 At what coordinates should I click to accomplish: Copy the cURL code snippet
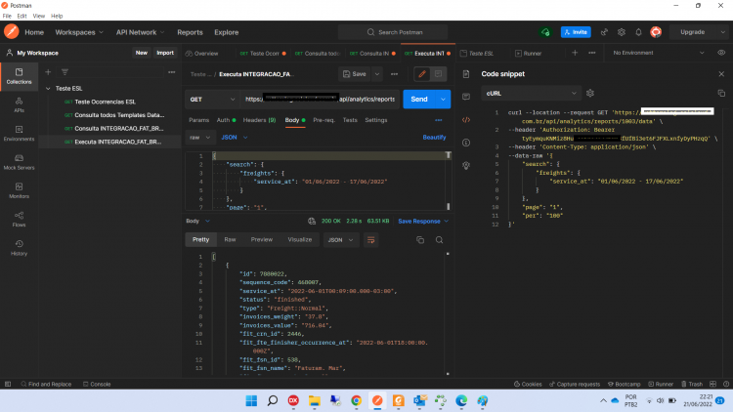pyautogui.click(x=721, y=94)
